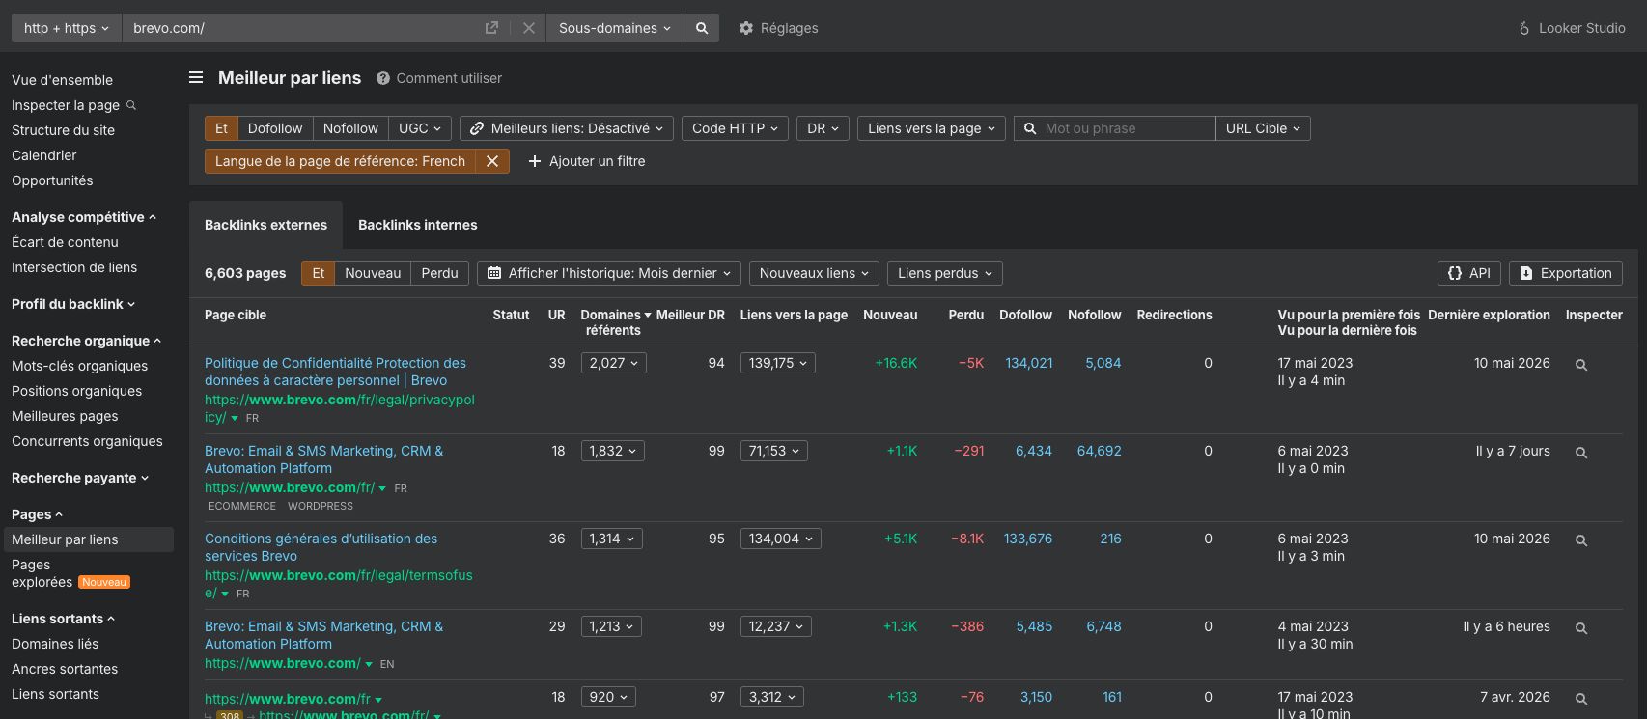
Task: Inspect the brevo.com/fr redirect row magnifier
Action: click(1581, 699)
